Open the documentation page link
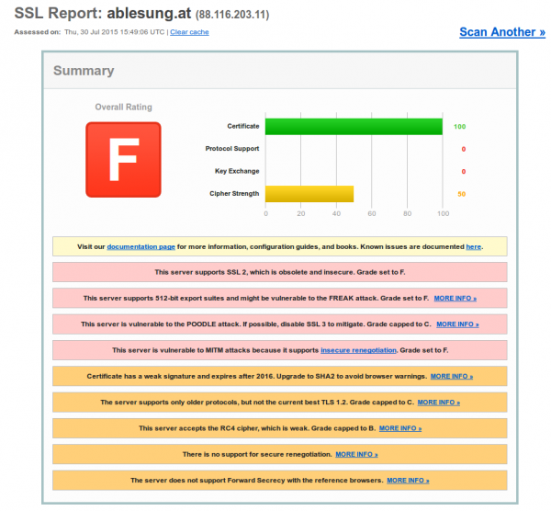This screenshot has width=551, height=511. click(141, 247)
